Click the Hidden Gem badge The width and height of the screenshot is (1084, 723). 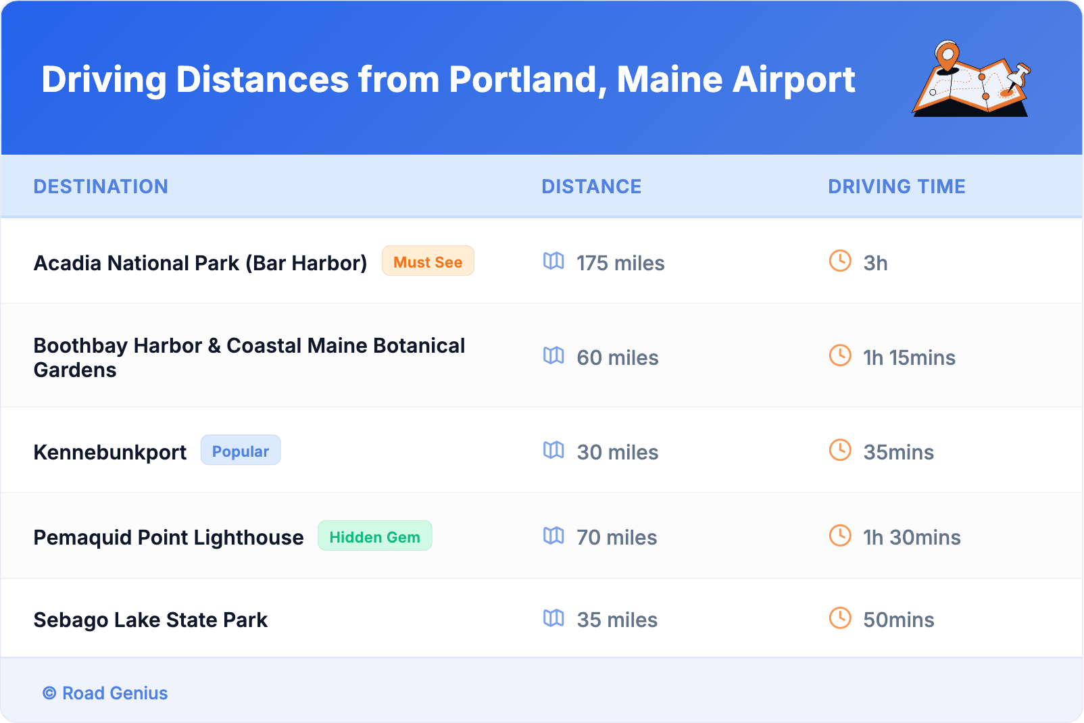374,537
